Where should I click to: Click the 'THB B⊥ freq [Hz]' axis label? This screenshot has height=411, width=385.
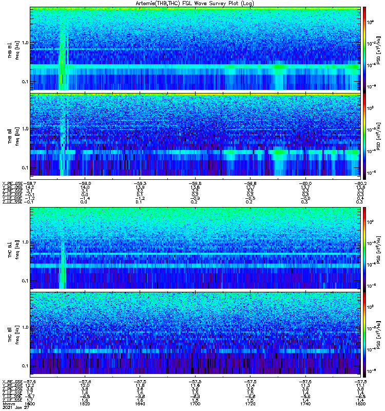[13, 50]
